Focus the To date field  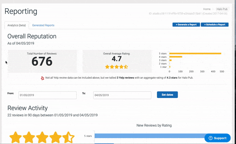122,95
